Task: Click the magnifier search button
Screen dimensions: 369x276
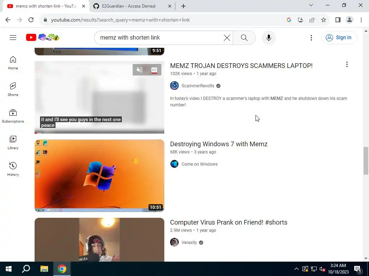Action: tap(244, 37)
